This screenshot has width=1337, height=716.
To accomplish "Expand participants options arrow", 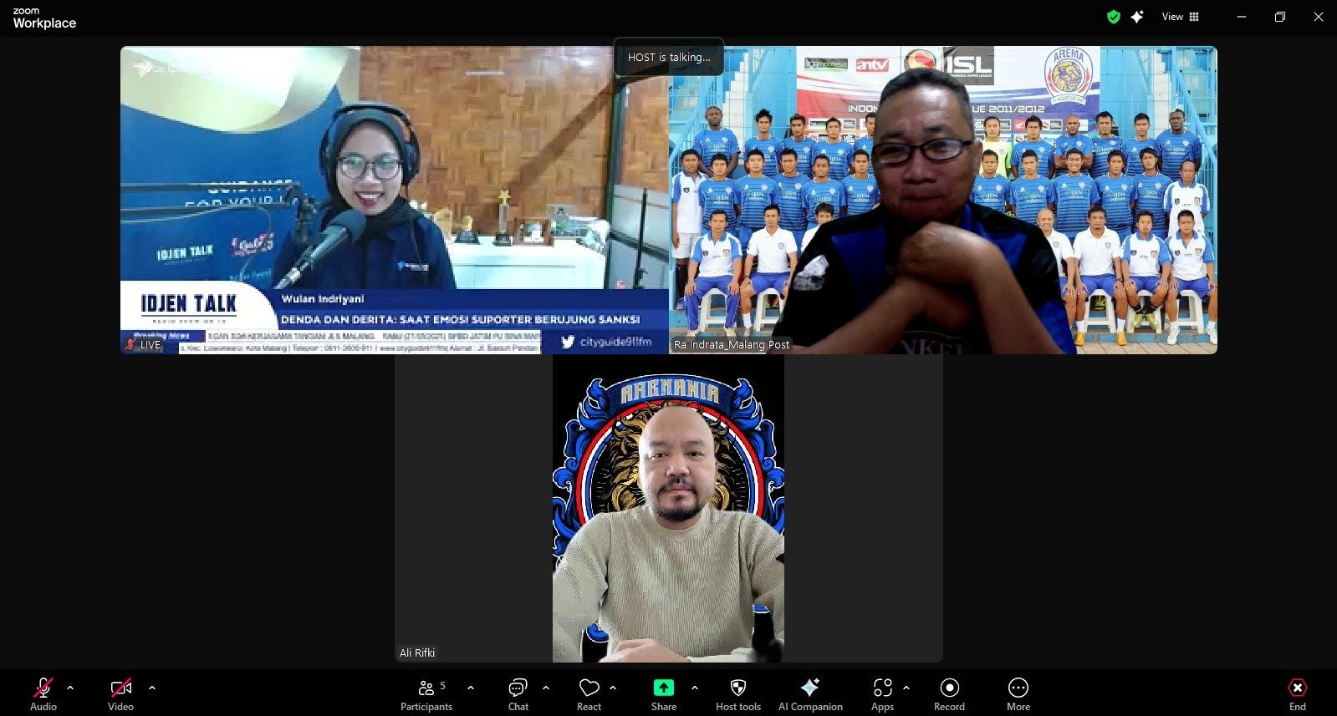I will pos(471,688).
